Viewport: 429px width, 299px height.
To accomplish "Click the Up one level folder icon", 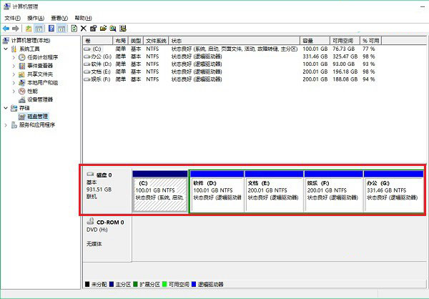I will [29, 29].
